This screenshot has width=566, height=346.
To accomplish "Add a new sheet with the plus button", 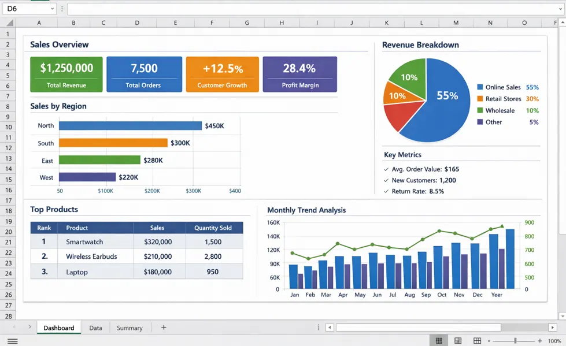I will pyautogui.click(x=163, y=328).
